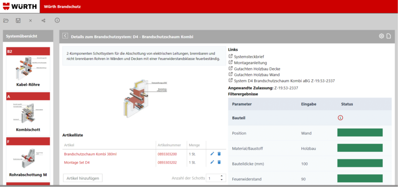The width and height of the screenshot is (398, 187).
Task: Go back using arrow beside Details header
Action: [65, 36]
